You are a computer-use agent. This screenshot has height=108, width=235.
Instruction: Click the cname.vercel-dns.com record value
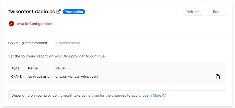tap(77, 76)
